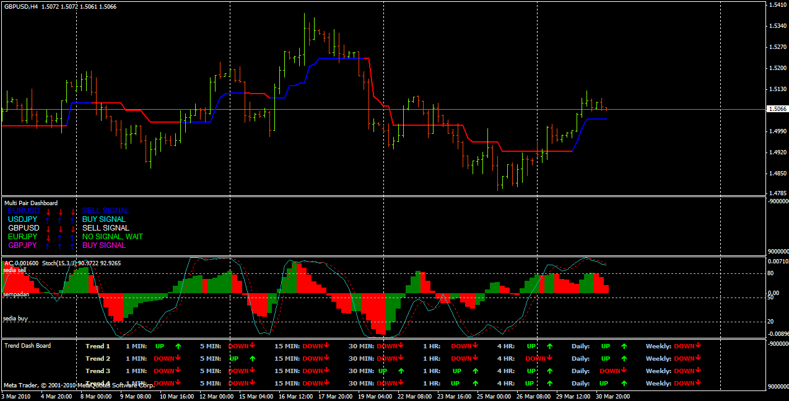Click the BUY SIGNAL text beside USDJPY
Screen dimensions: 789x401
coord(104,219)
